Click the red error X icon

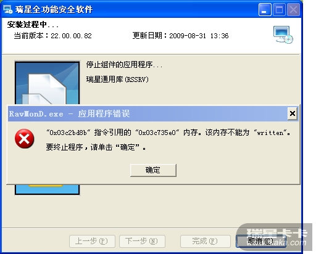click(25, 139)
